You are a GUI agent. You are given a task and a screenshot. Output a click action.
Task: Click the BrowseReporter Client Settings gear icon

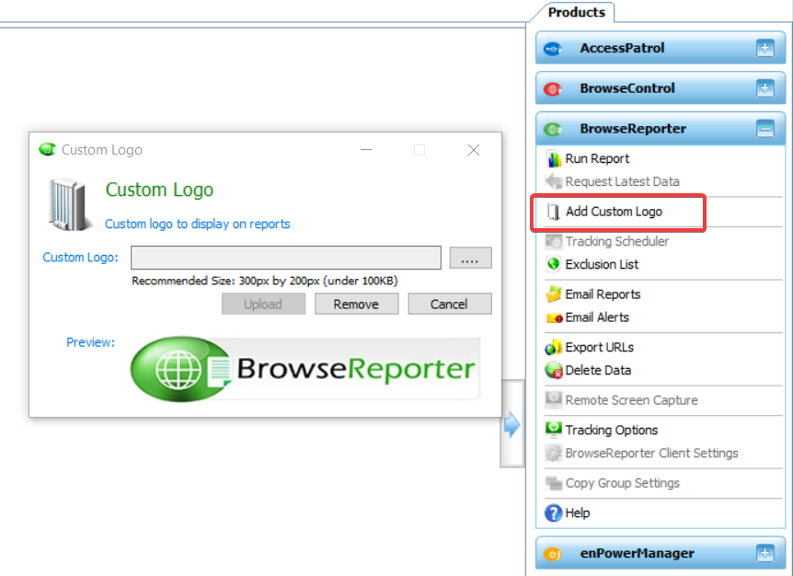click(553, 453)
